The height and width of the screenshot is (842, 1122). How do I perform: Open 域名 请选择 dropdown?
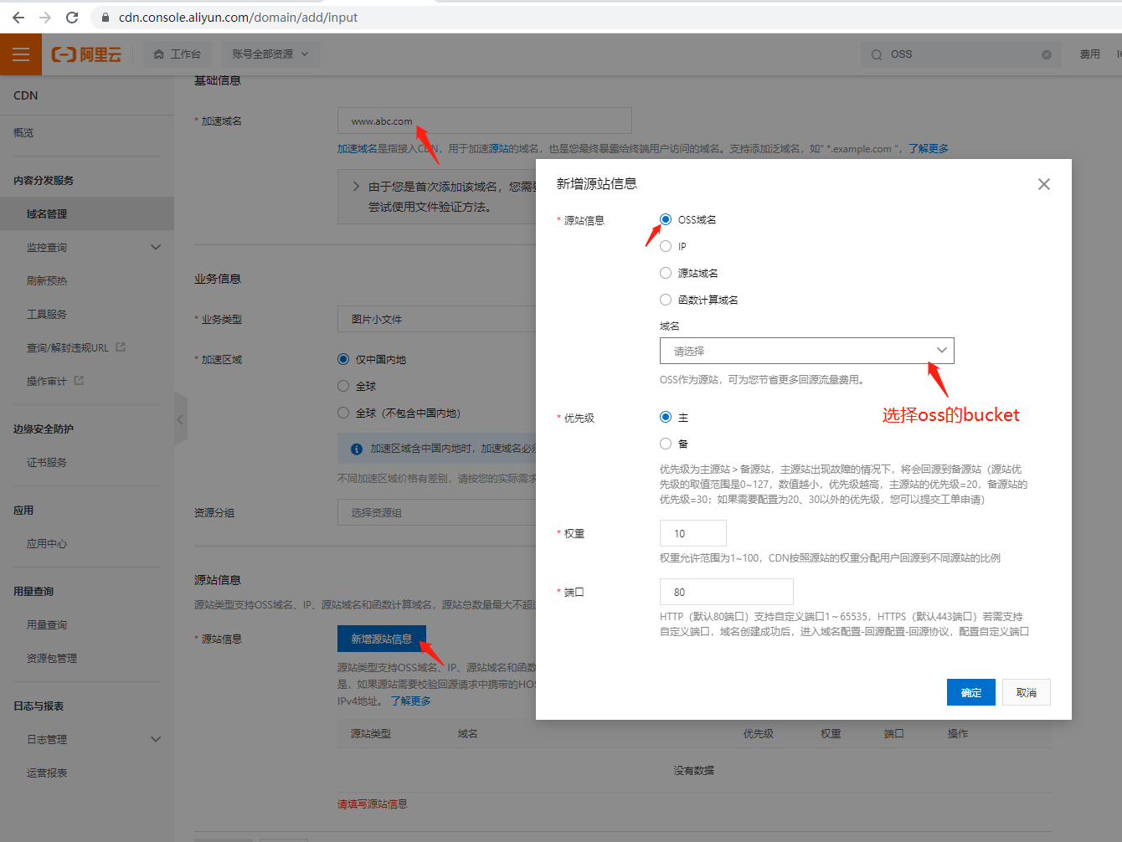[x=806, y=351]
